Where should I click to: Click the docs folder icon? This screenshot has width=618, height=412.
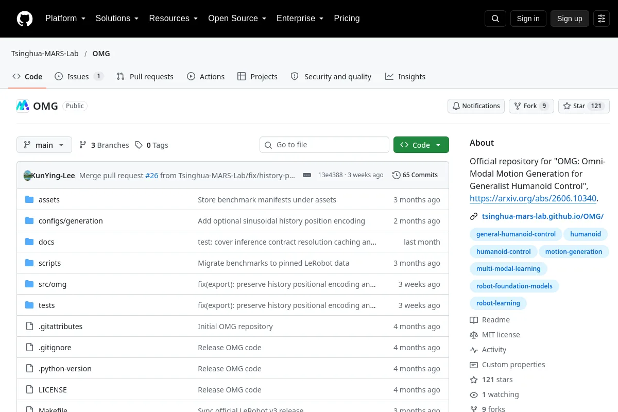pos(29,242)
